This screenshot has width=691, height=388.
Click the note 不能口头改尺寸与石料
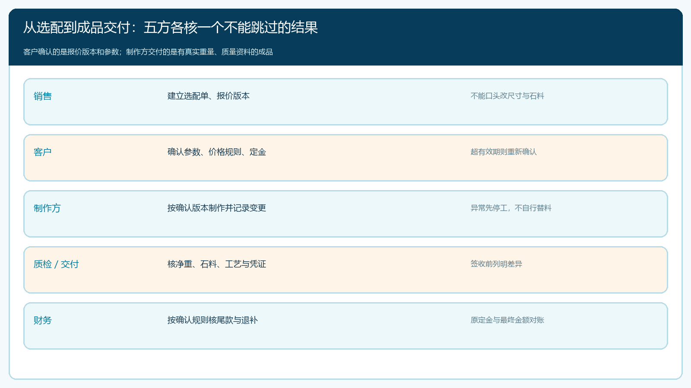coord(507,96)
